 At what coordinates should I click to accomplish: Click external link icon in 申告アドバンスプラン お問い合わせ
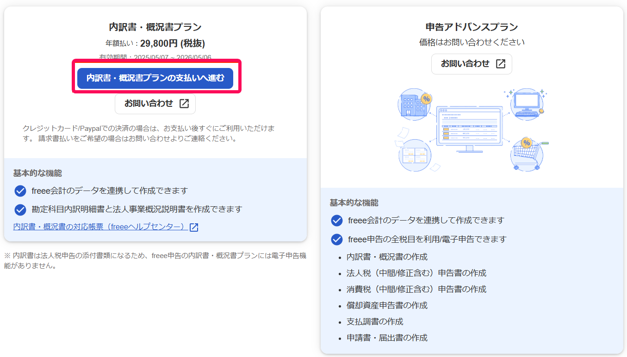[500, 64]
